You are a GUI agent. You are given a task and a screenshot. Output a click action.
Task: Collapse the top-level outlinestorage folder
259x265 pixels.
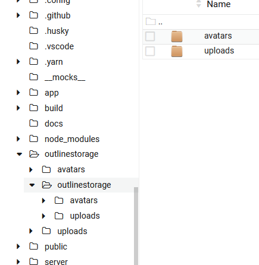(x=19, y=154)
